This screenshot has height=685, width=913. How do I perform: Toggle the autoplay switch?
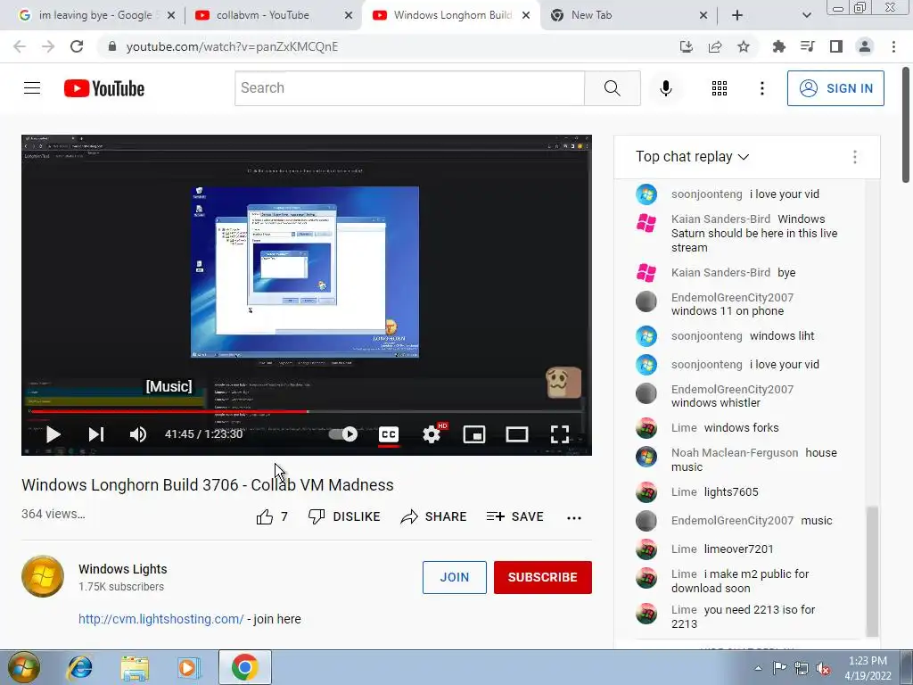pos(343,434)
